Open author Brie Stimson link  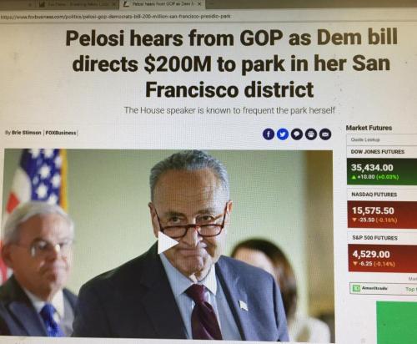pos(27,133)
